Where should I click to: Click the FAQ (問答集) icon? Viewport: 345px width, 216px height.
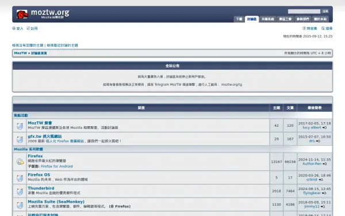pyautogui.click(x=304, y=28)
